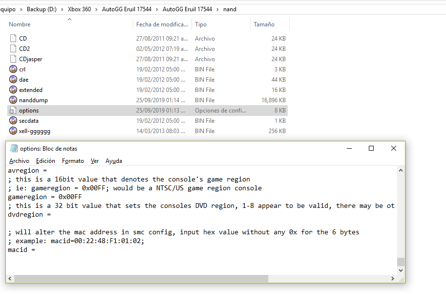Open the Ver menu in Notepad
Viewport: 446px width, 294px height.
pos(95,161)
